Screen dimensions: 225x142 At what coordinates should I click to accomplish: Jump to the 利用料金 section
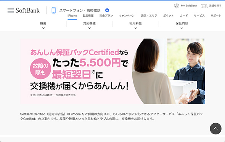click(136, 23)
